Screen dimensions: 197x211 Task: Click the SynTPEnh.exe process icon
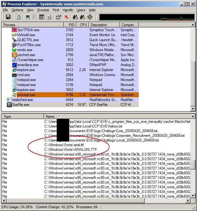click(x=14, y=30)
